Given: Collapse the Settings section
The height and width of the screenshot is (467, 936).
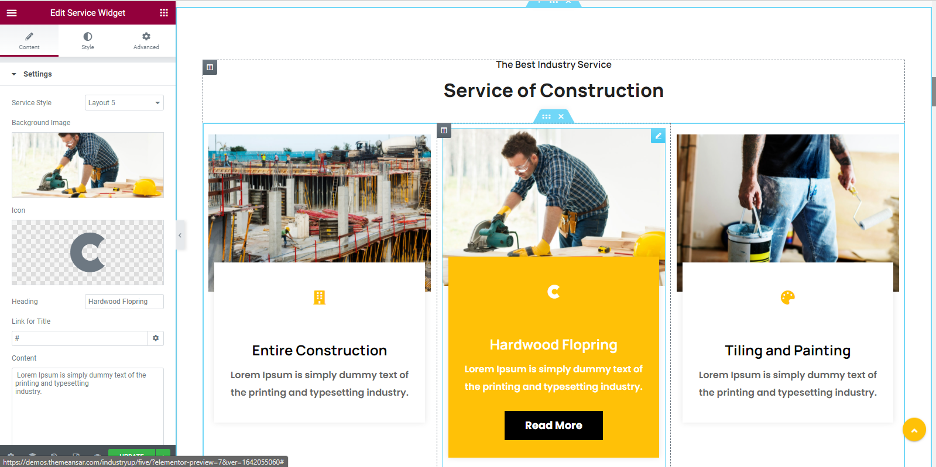Looking at the screenshot, I should pyautogui.click(x=88, y=74).
